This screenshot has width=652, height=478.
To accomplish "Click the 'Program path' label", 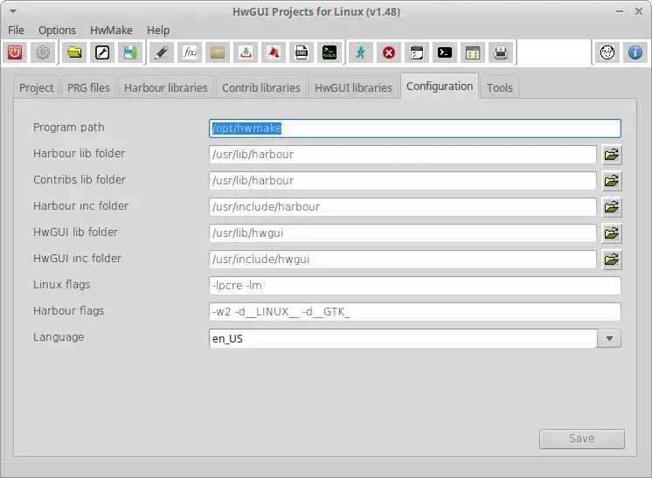I will click(x=69, y=128).
